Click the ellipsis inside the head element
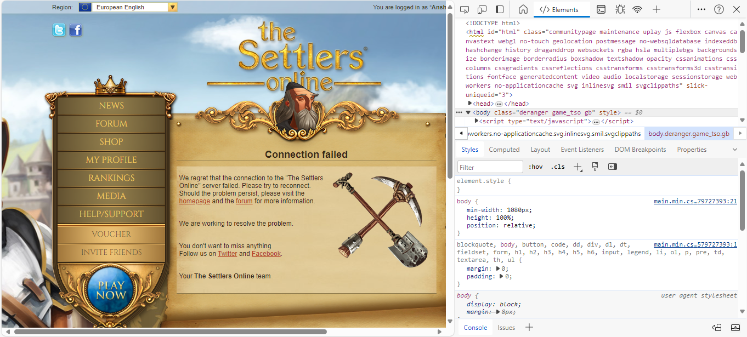The image size is (747, 337). click(x=499, y=104)
